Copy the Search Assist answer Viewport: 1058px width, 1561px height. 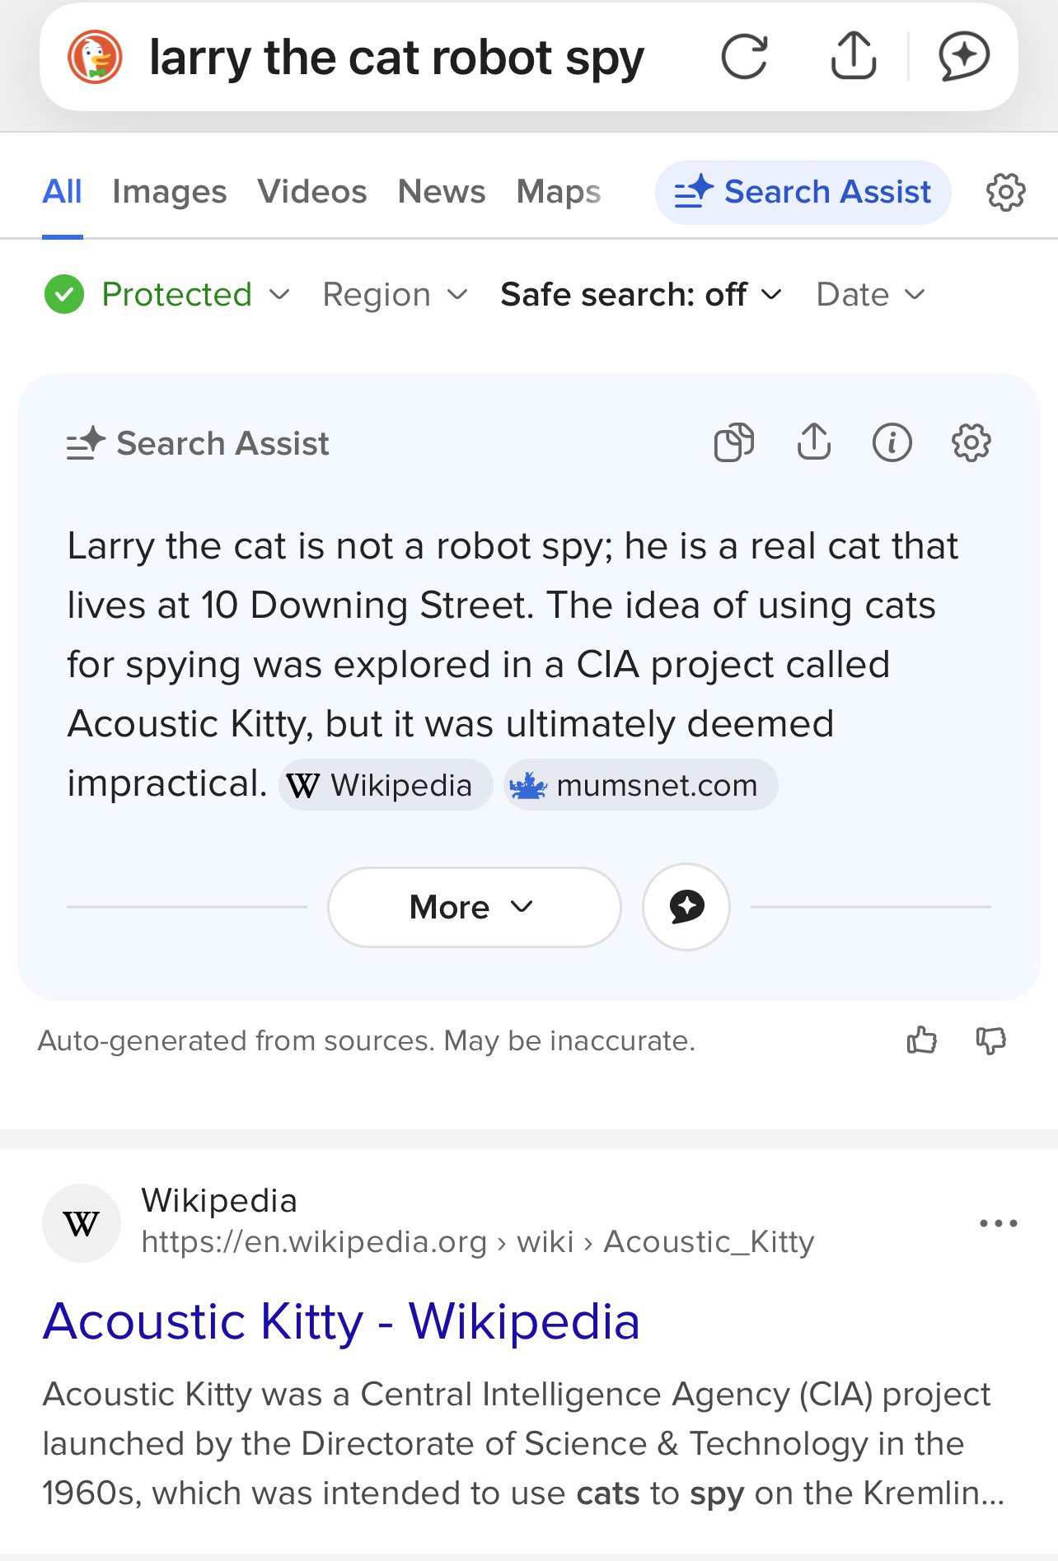(x=733, y=442)
